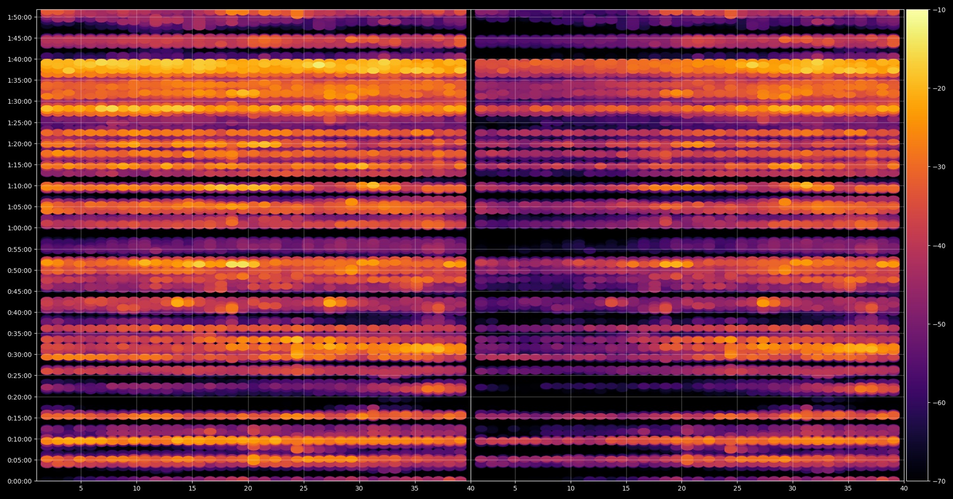Click the colorbar label −20
Screen dimensions: 953x499
(x=939, y=88)
